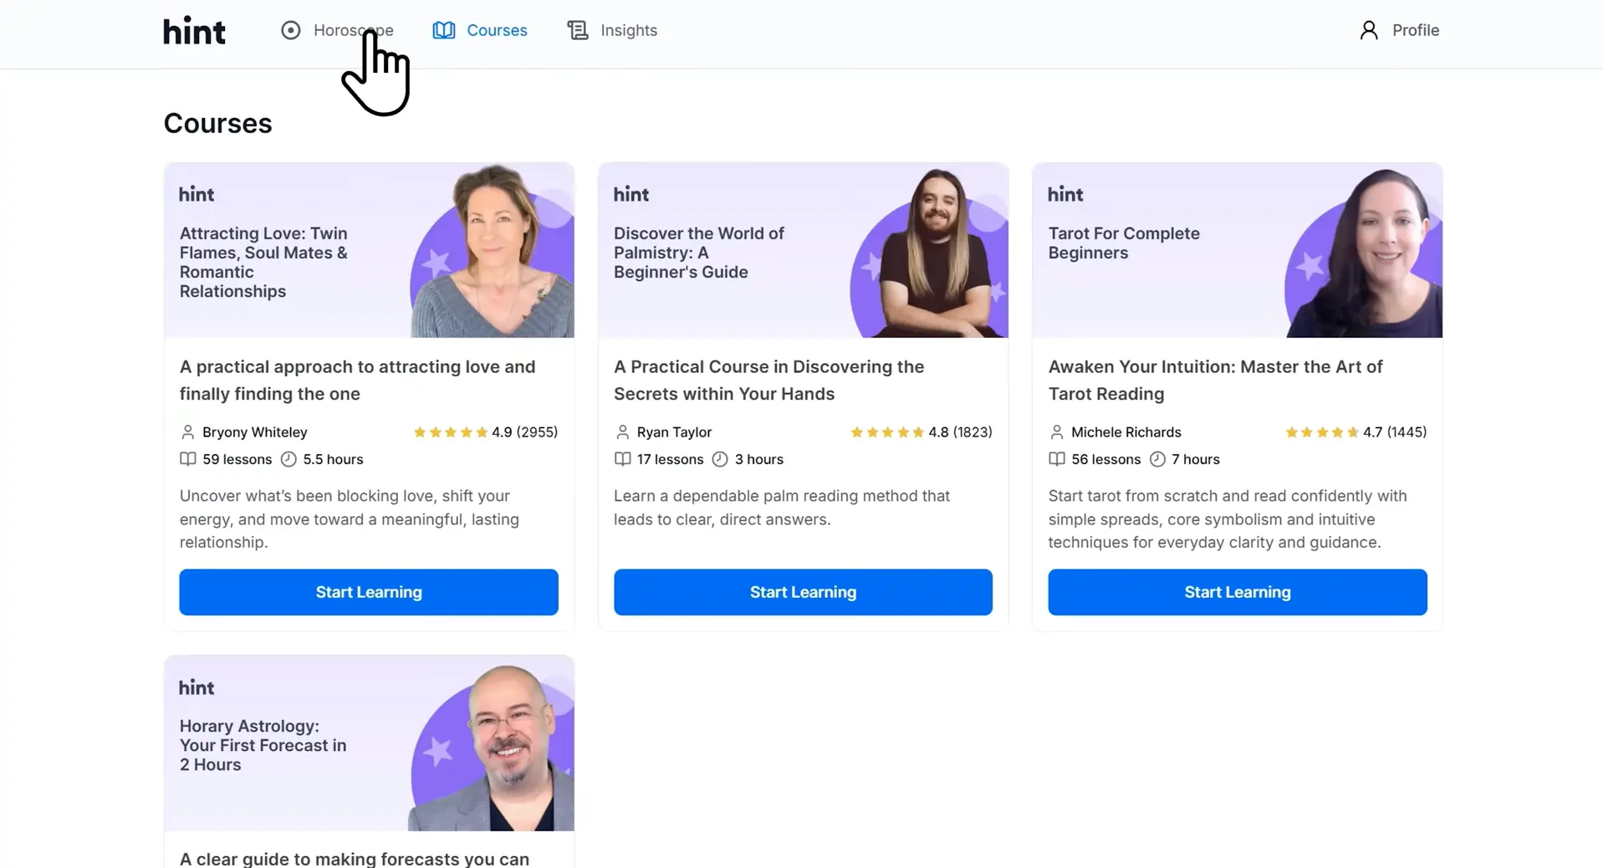Start Learning the Tarot beginners course

[1238, 592]
